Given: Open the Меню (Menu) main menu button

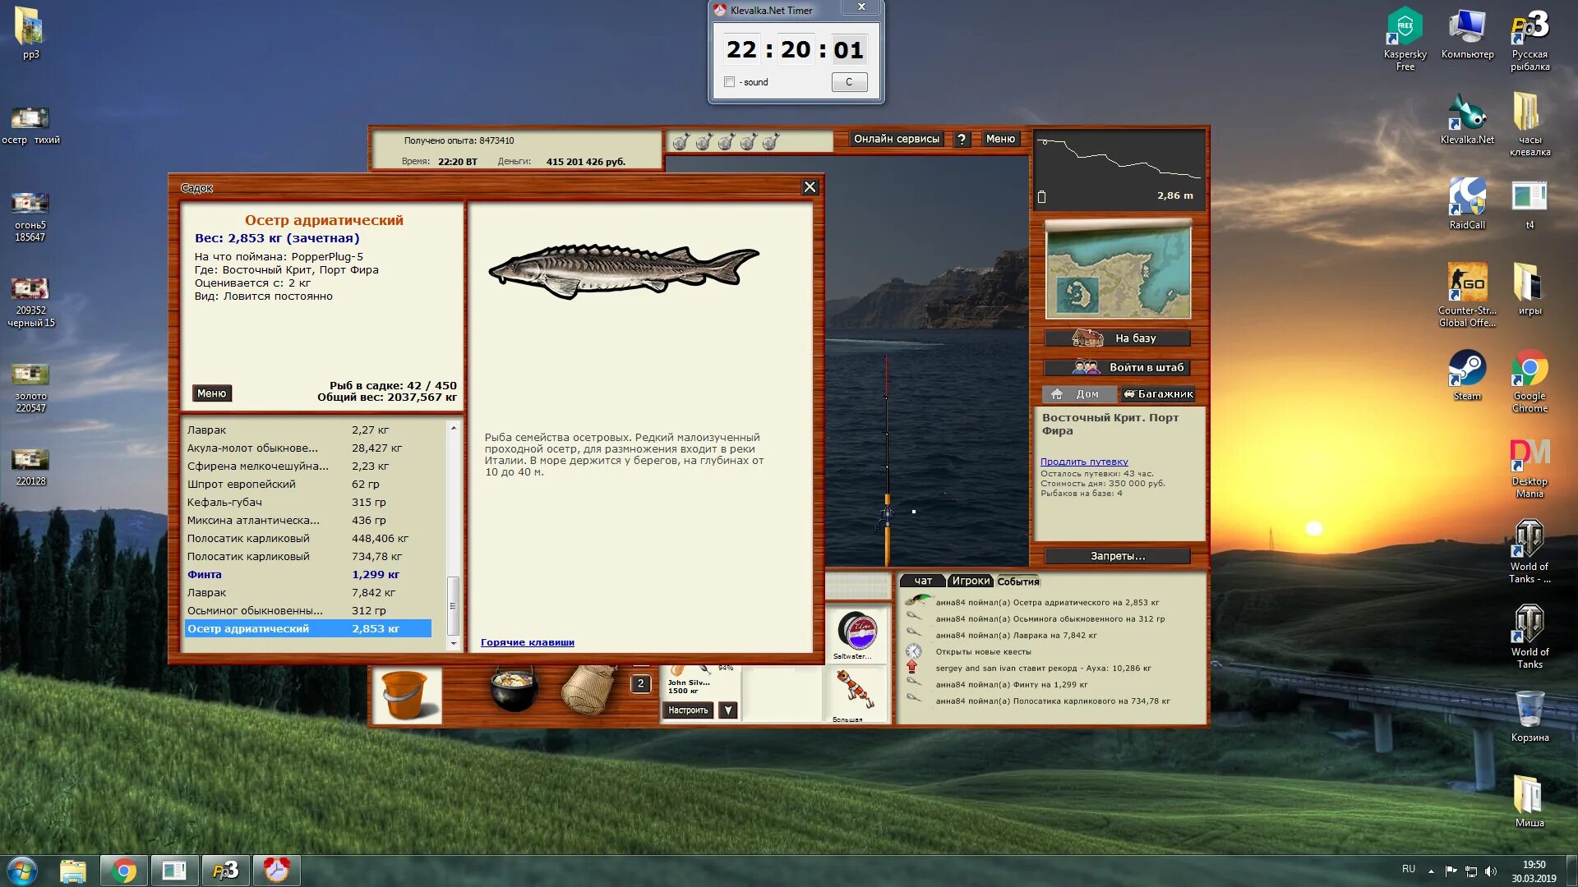Looking at the screenshot, I should 999,139.
